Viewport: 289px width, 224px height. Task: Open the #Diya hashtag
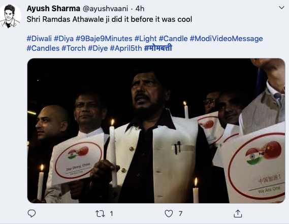pyautogui.click(x=63, y=39)
